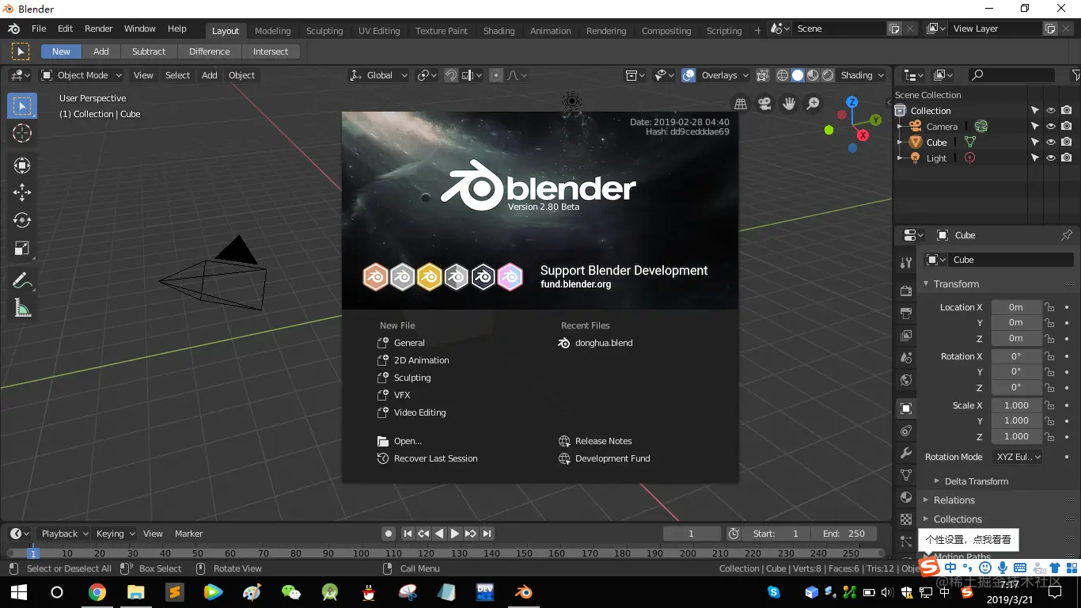Viewport: 1081px width, 608px height.
Task: Open the Playback dropdown in timeline
Action: [x=64, y=534]
